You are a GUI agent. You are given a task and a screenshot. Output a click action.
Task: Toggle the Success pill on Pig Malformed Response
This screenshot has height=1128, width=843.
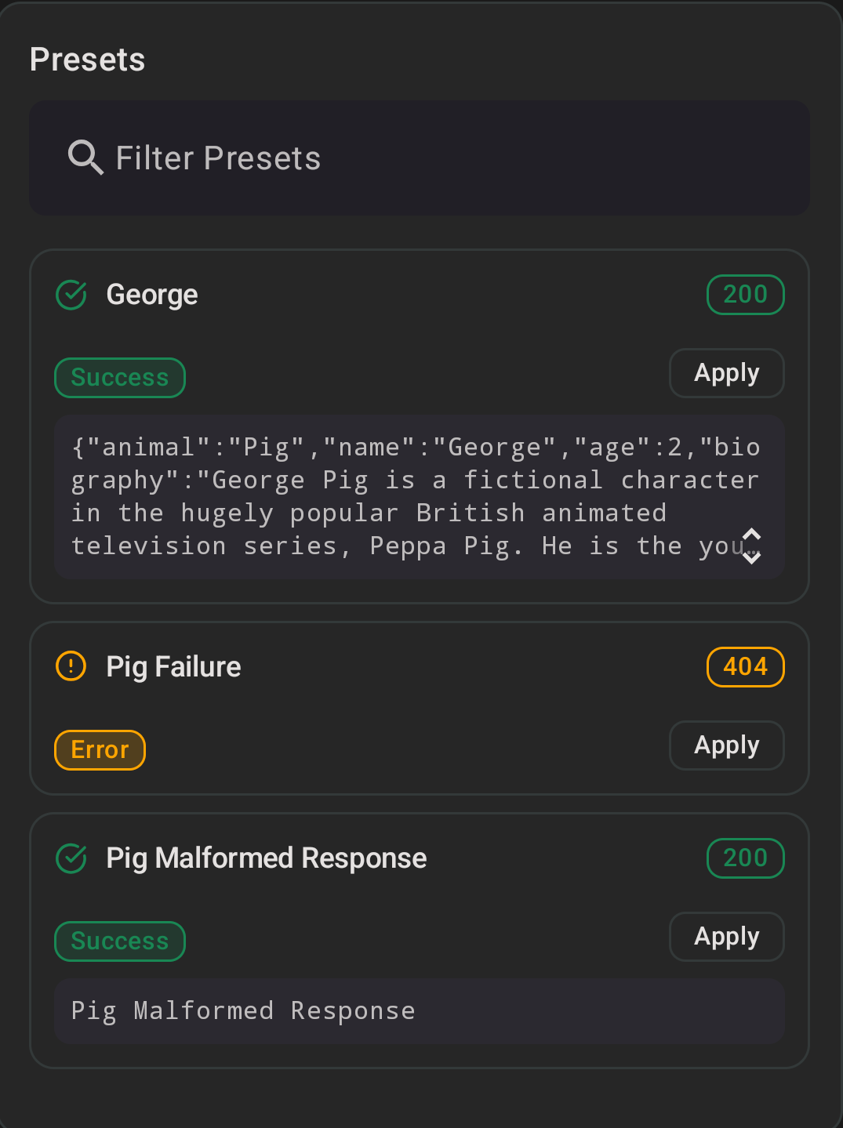click(x=119, y=941)
